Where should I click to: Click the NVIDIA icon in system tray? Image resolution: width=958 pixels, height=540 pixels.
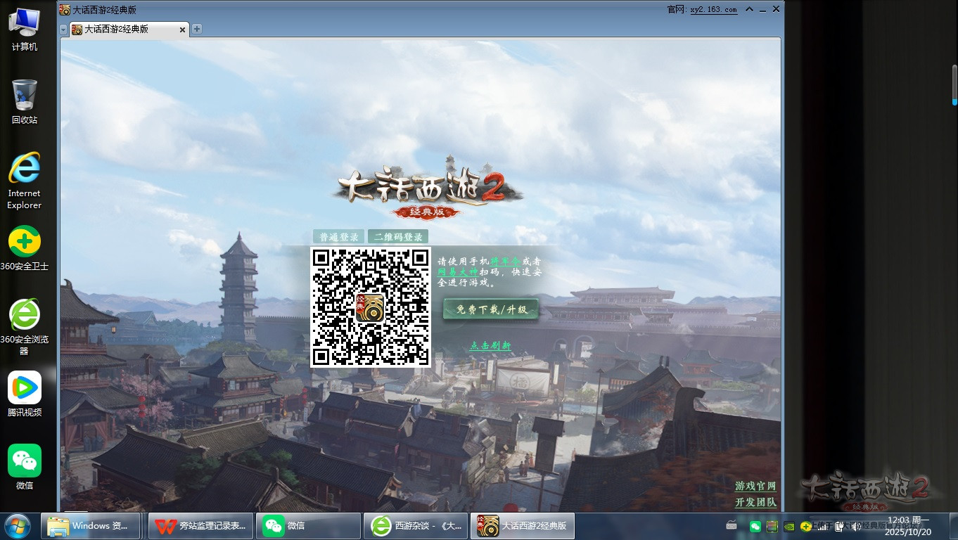[x=789, y=526]
